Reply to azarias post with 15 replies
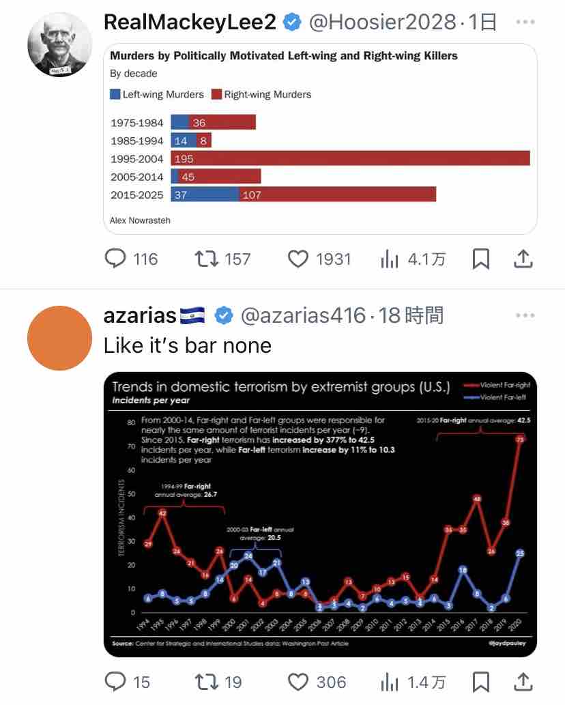This screenshot has height=705, width=565. coord(127,682)
